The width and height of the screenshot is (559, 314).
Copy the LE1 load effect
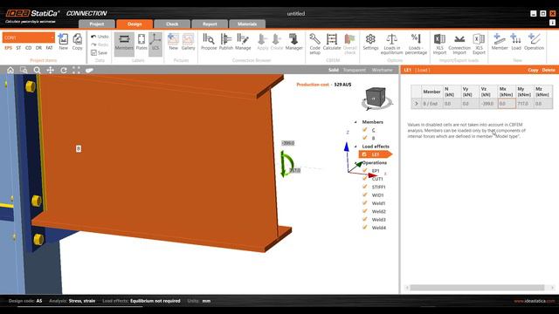point(533,70)
